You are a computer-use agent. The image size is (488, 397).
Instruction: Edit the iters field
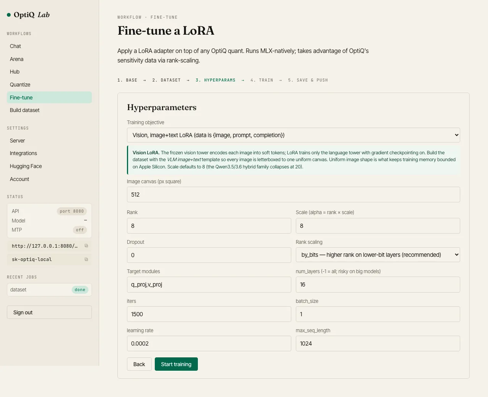point(209,314)
